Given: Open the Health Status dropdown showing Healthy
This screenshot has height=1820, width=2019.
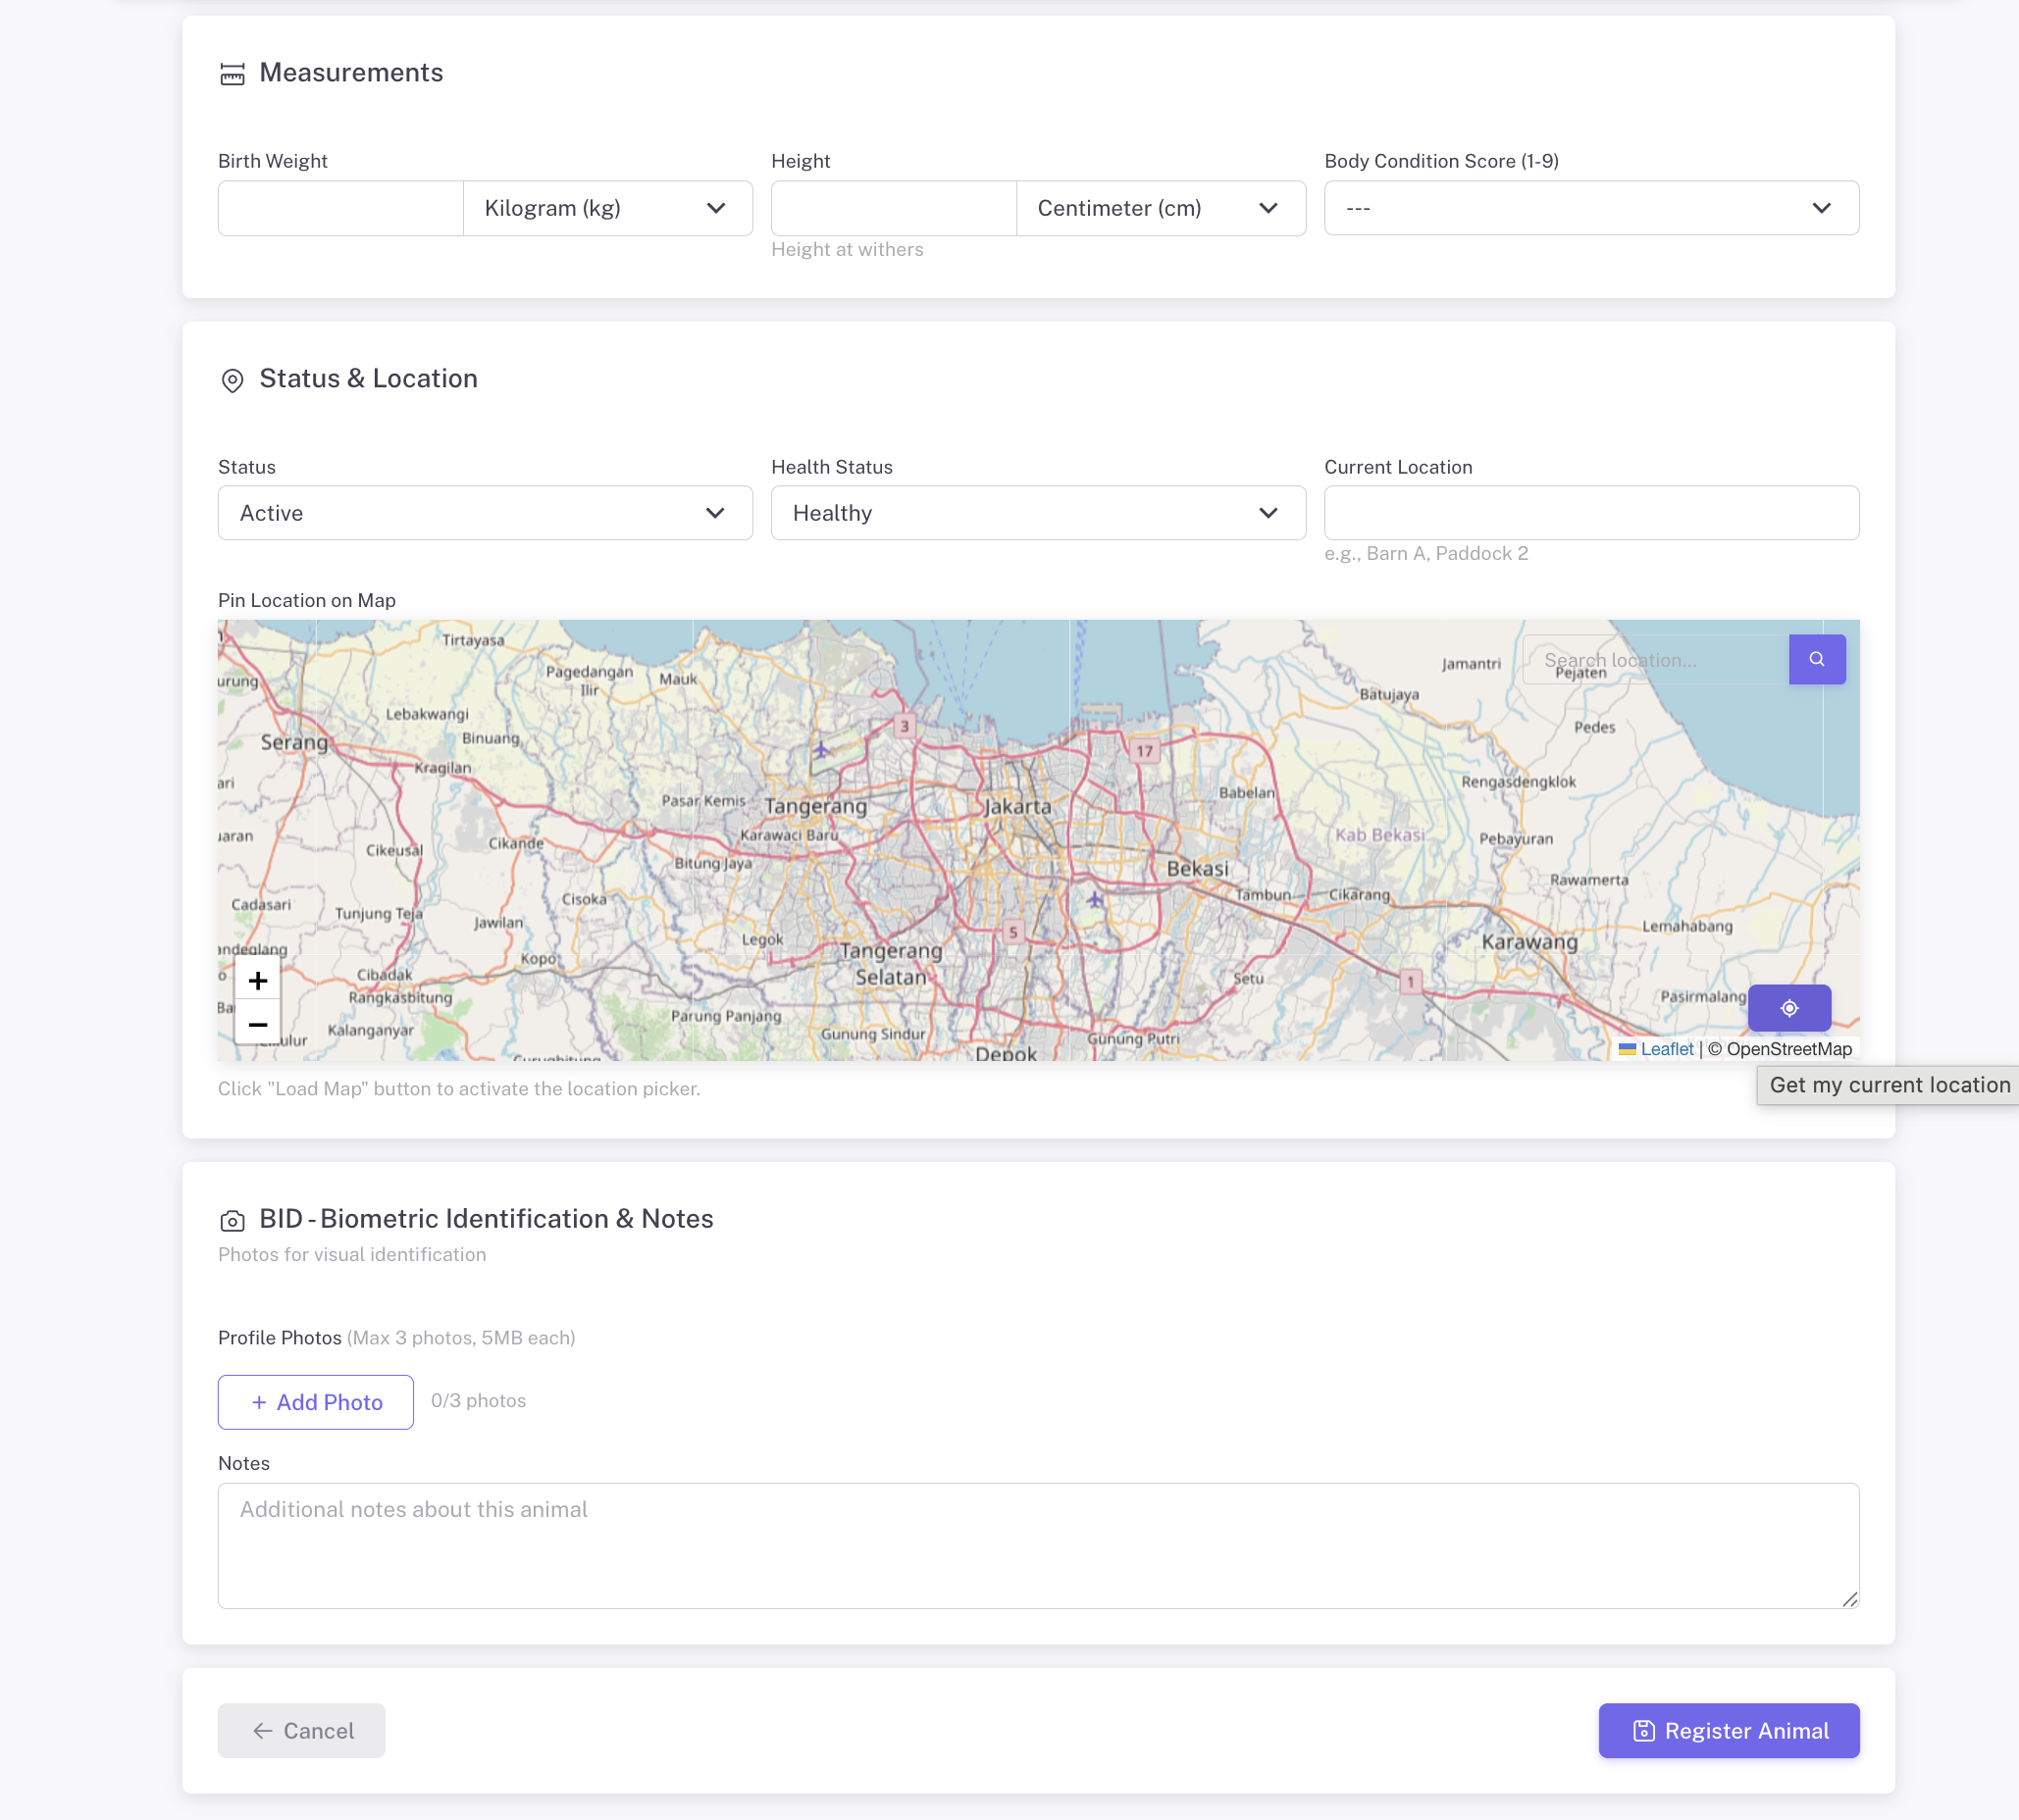Looking at the screenshot, I should [x=1038, y=513].
